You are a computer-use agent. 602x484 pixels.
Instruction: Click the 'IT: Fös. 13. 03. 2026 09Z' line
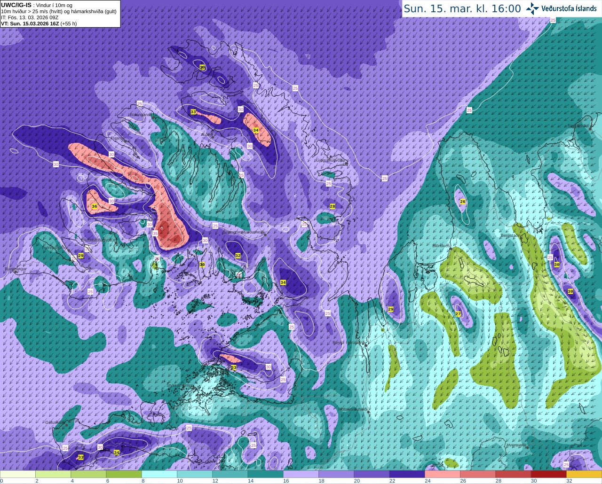point(30,17)
